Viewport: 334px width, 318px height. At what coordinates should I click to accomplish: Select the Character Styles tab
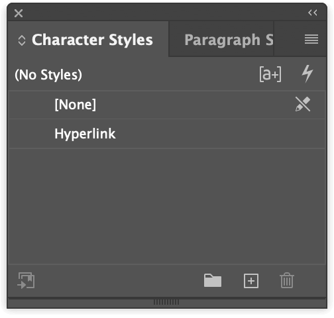tap(92, 40)
